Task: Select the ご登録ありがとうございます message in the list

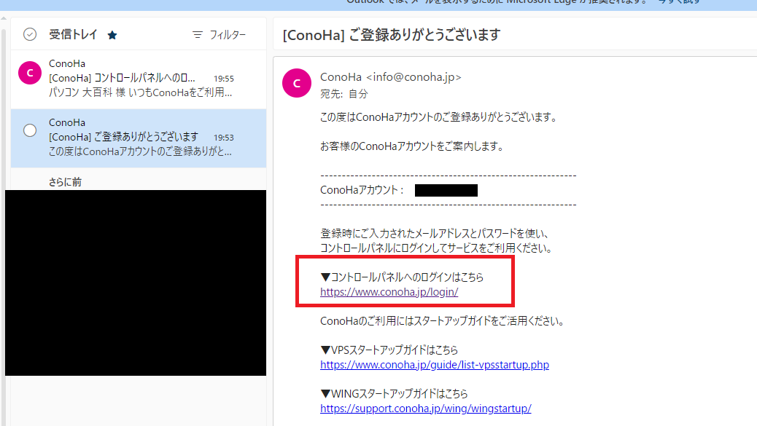Action: [123, 137]
